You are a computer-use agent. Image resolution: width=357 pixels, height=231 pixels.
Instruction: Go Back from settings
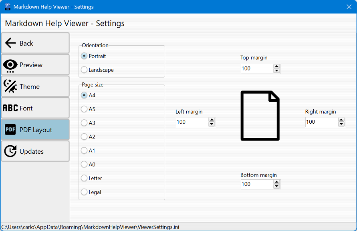(35, 43)
